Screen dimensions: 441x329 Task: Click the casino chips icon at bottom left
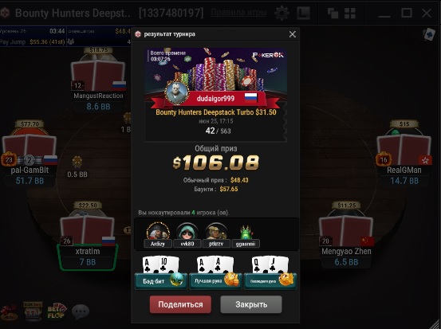[9, 311]
